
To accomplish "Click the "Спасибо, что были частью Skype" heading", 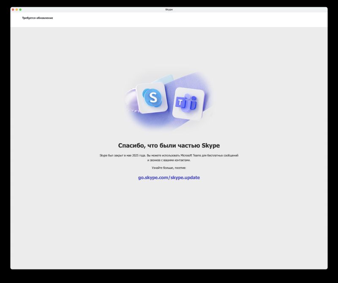I will [169, 146].
